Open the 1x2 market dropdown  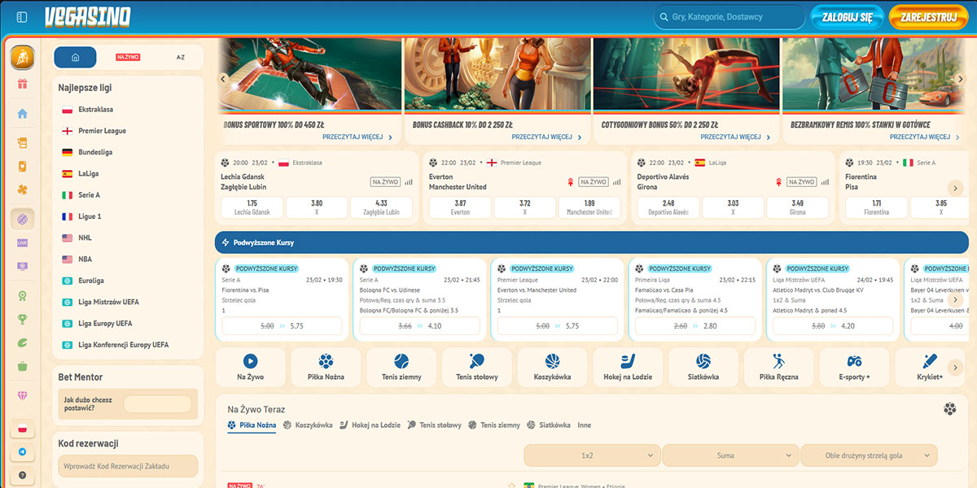click(x=592, y=455)
